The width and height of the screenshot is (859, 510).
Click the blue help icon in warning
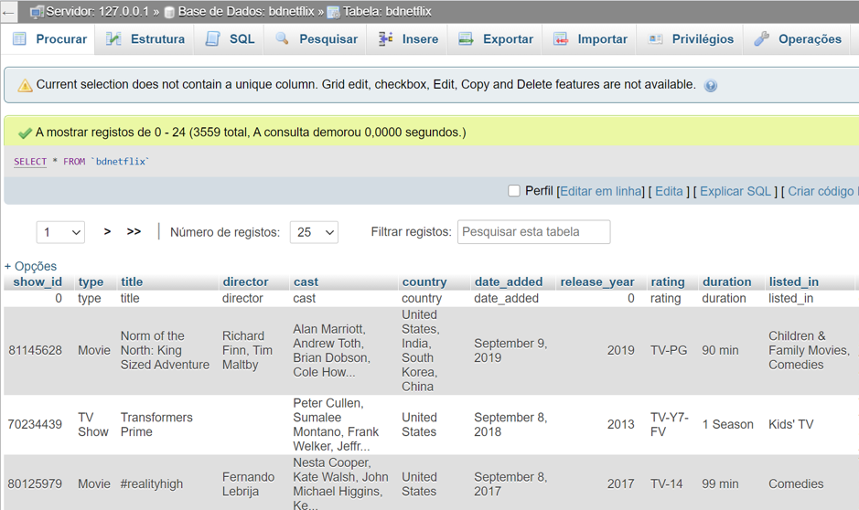(x=711, y=86)
